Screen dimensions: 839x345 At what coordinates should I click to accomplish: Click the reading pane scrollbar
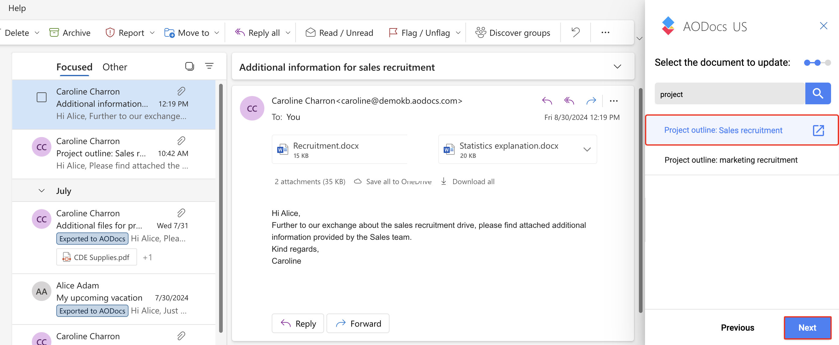[x=640, y=200]
